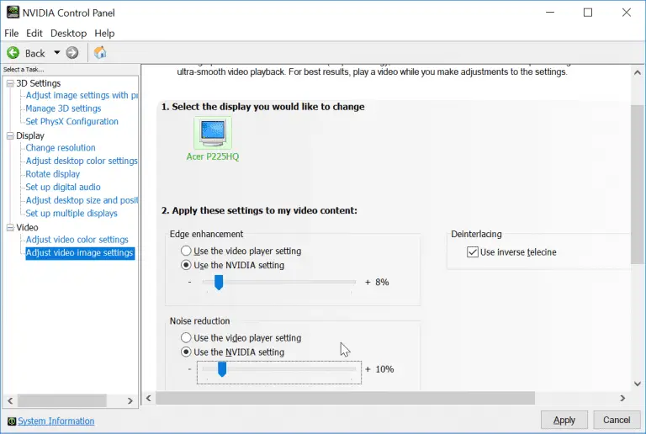Image resolution: width=646 pixels, height=434 pixels.
Task: Open Adjust desktop size and position
Action: pos(82,200)
